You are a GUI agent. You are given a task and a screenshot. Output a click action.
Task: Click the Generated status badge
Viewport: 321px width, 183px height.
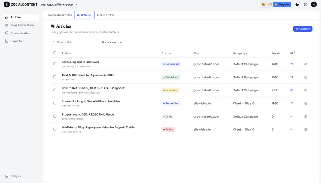click(x=171, y=64)
